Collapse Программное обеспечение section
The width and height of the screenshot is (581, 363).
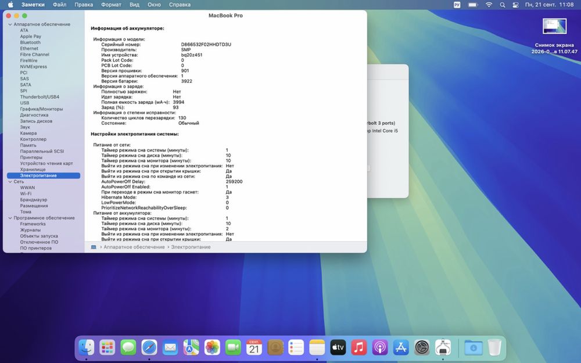(10, 218)
